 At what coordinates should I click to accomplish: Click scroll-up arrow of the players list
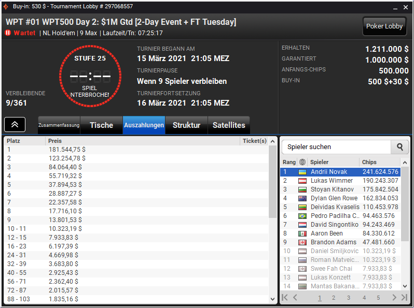click(x=405, y=163)
